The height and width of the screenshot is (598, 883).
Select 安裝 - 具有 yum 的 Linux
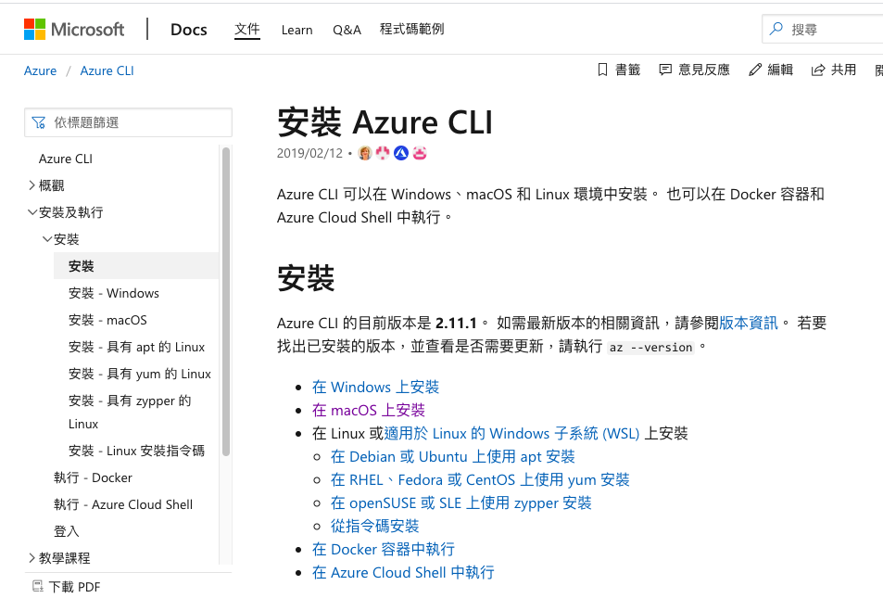[x=140, y=375]
